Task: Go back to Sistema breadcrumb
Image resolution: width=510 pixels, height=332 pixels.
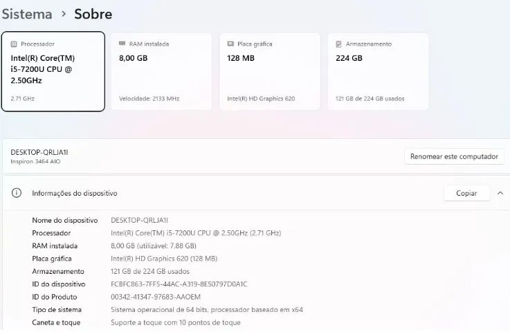Action: point(27,15)
